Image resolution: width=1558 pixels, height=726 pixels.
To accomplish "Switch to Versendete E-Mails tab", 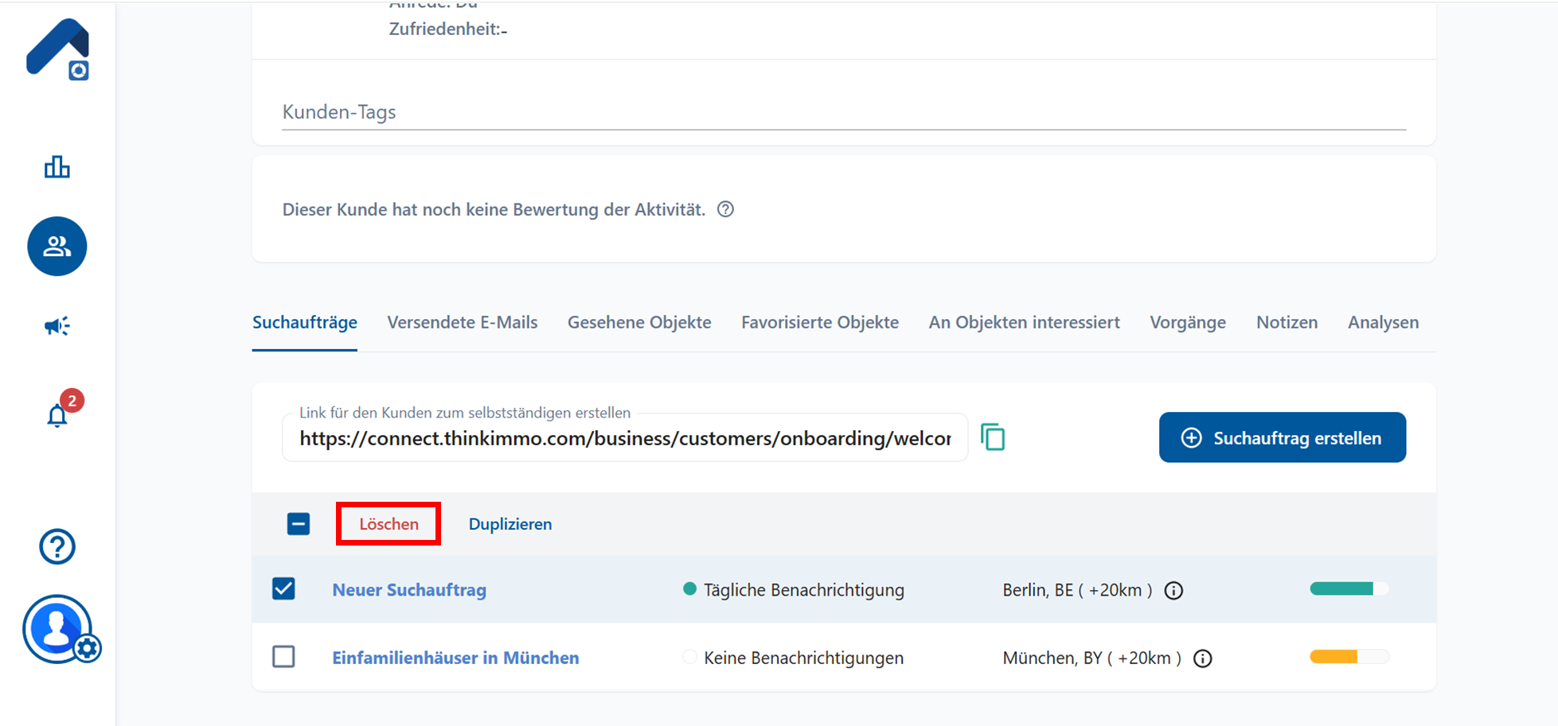I will click(x=462, y=323).
